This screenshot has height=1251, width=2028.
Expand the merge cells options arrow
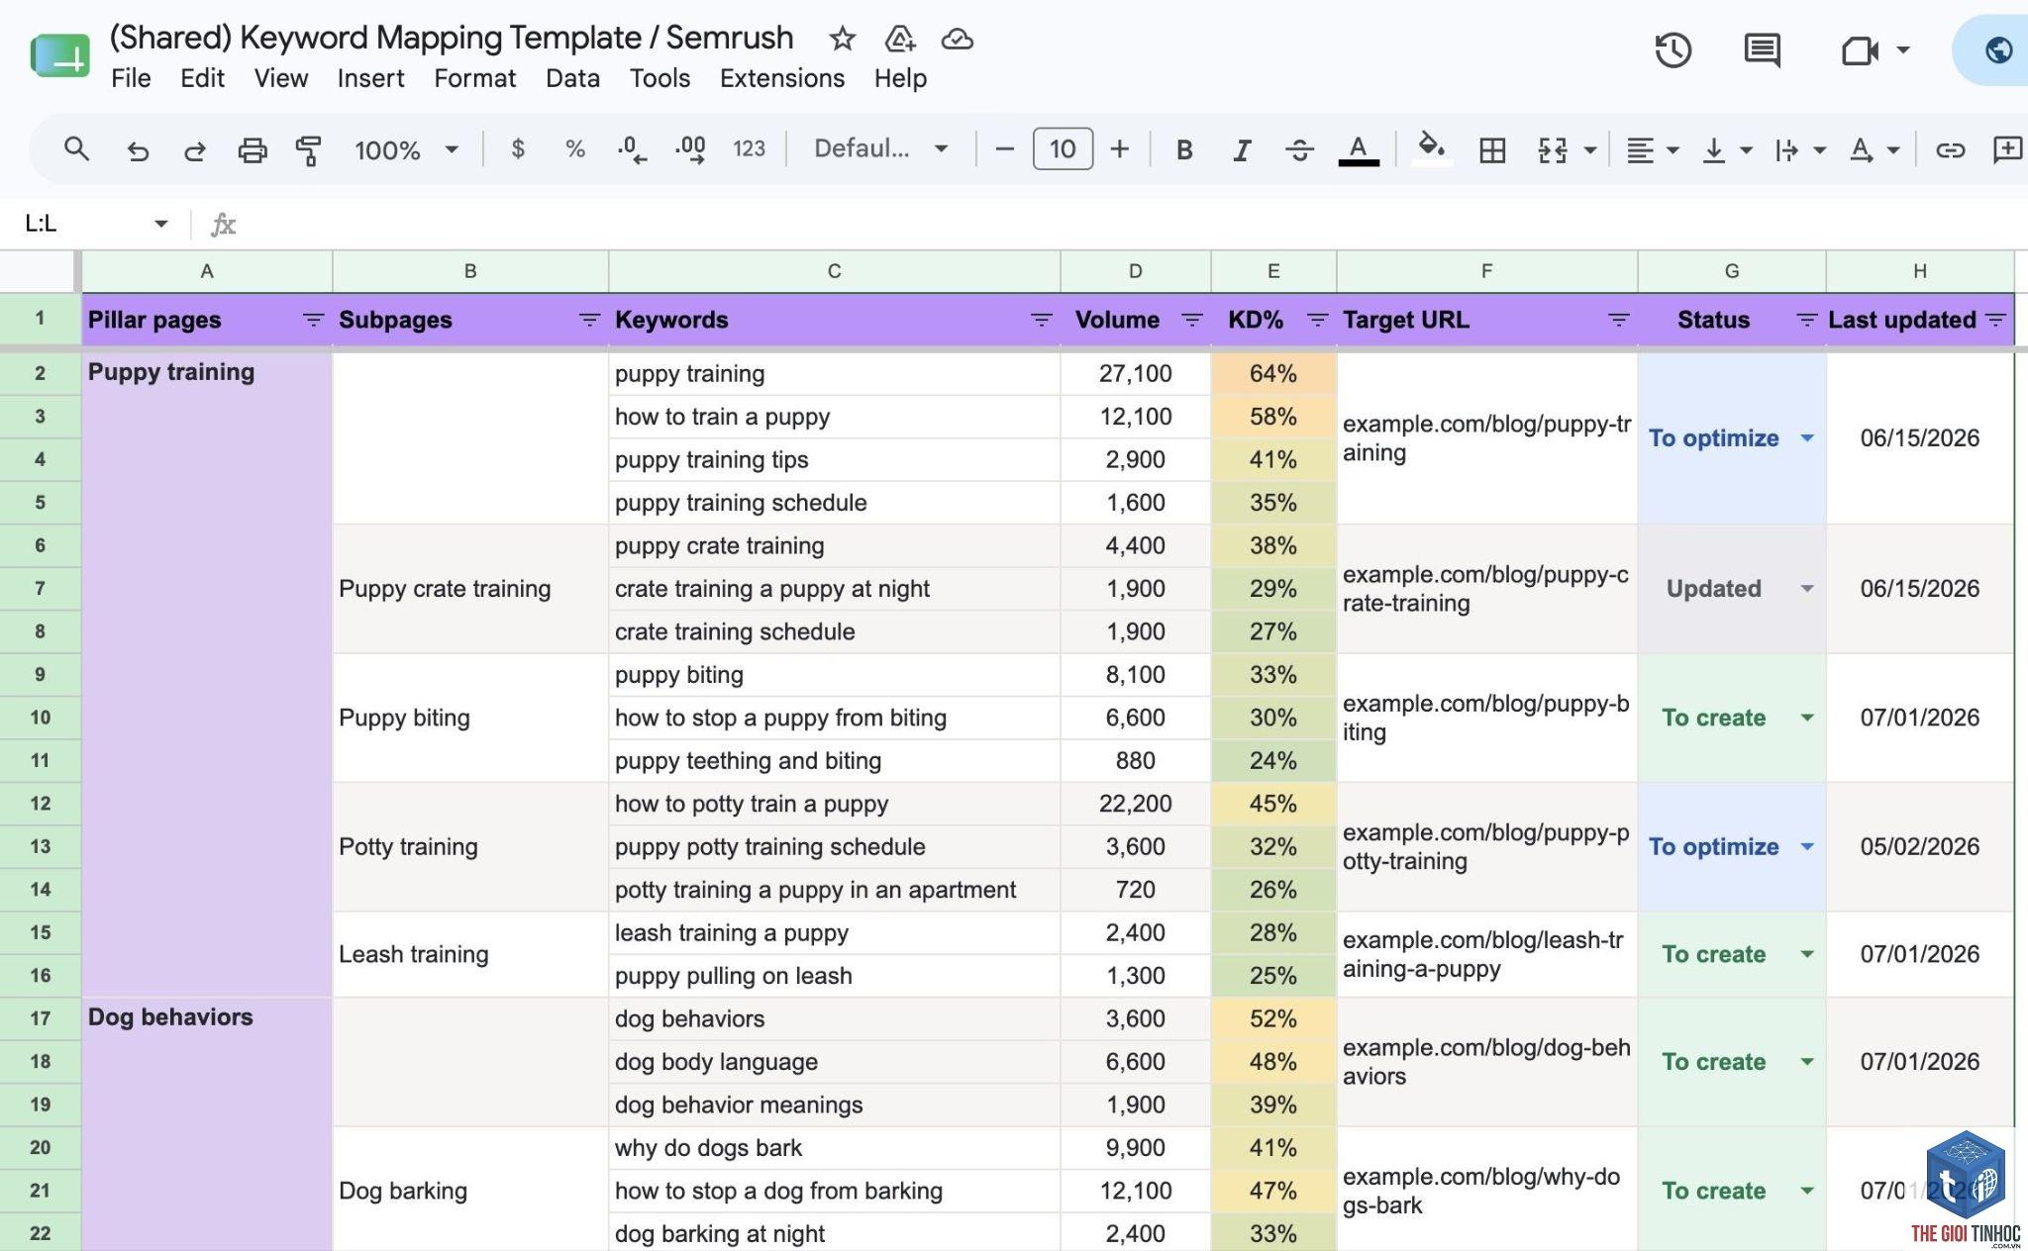[1589, 150]
